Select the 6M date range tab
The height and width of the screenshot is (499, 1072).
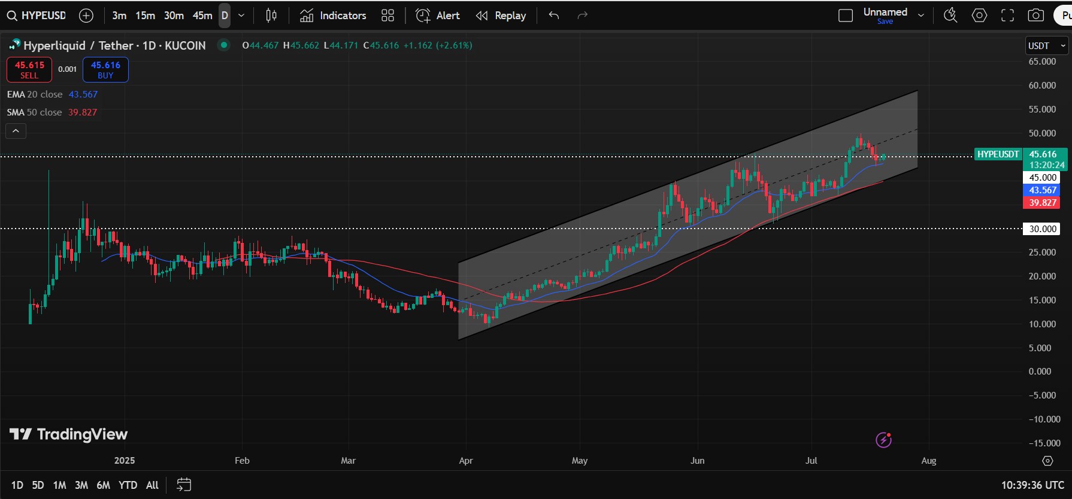point(103,485)
